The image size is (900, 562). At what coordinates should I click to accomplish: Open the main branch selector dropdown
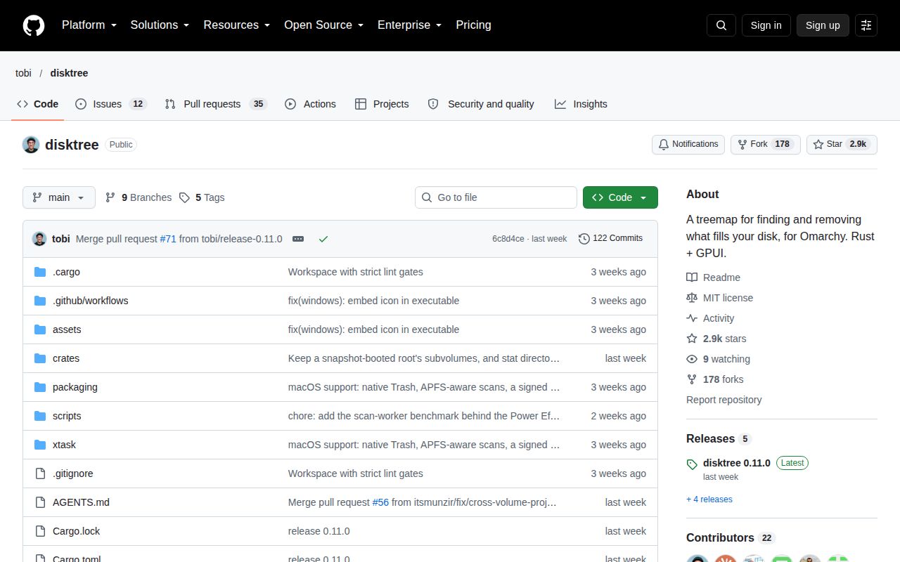pyautogui.click(x=59, y=197)
